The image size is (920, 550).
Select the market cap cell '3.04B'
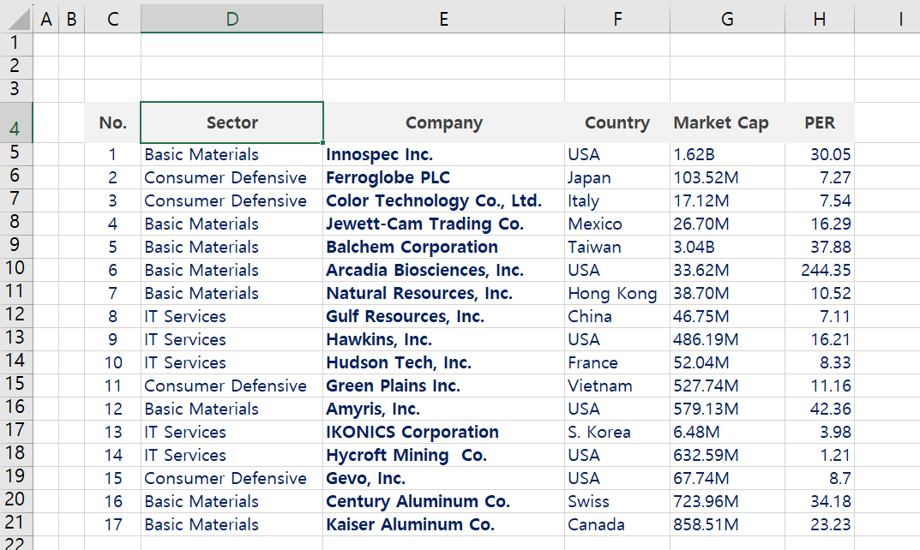[727, 247]
